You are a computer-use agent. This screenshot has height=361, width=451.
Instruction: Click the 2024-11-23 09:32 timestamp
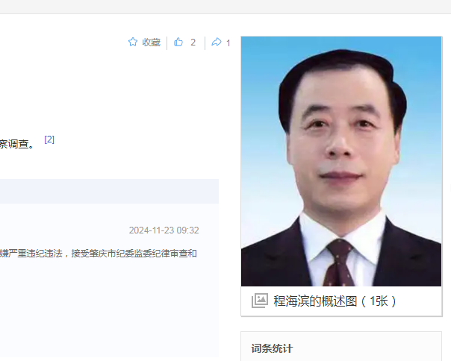[x=164, y=230]
